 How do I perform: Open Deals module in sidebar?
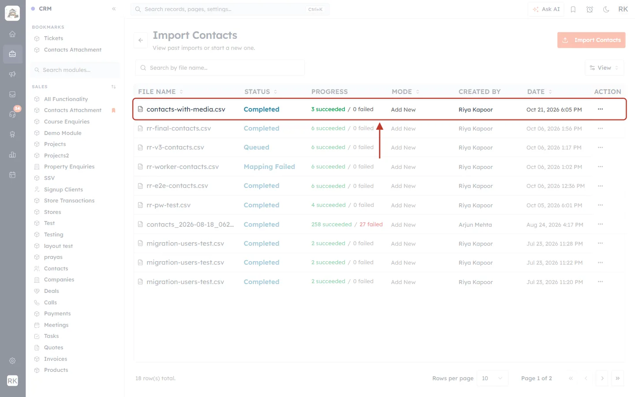[52, 291]
